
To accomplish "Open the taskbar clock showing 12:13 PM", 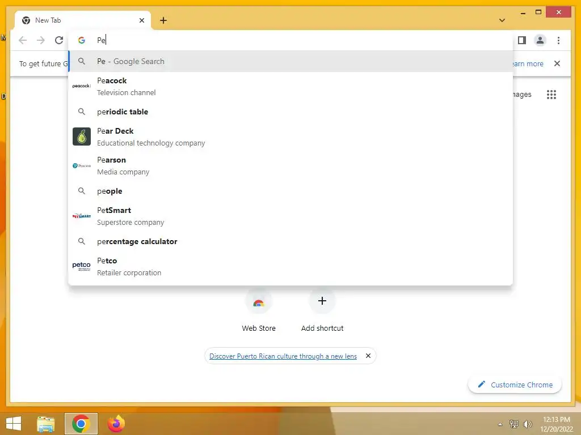I will pyautogui.click(x=557, y=424).
